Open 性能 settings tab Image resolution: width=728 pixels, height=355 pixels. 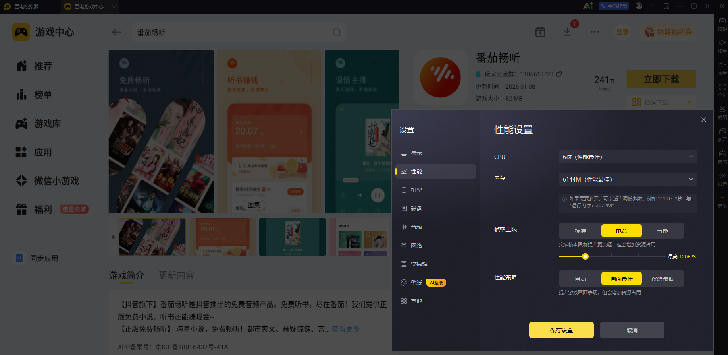click(x=436, y=171)
